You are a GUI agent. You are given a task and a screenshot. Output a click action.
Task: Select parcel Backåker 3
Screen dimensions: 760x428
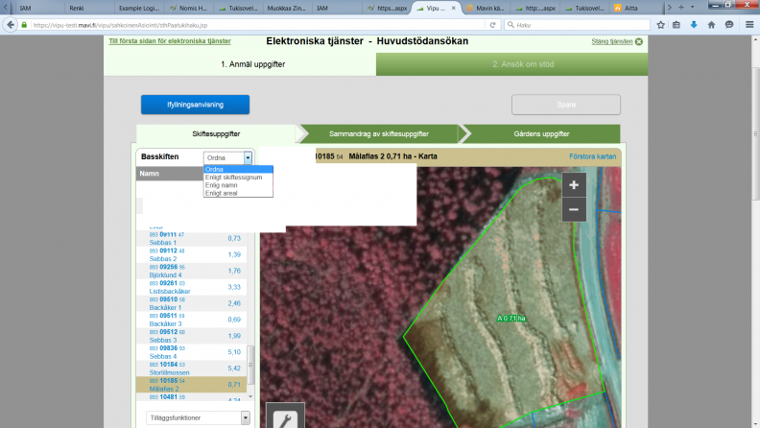pyautogui.click(x=192, y=320)
